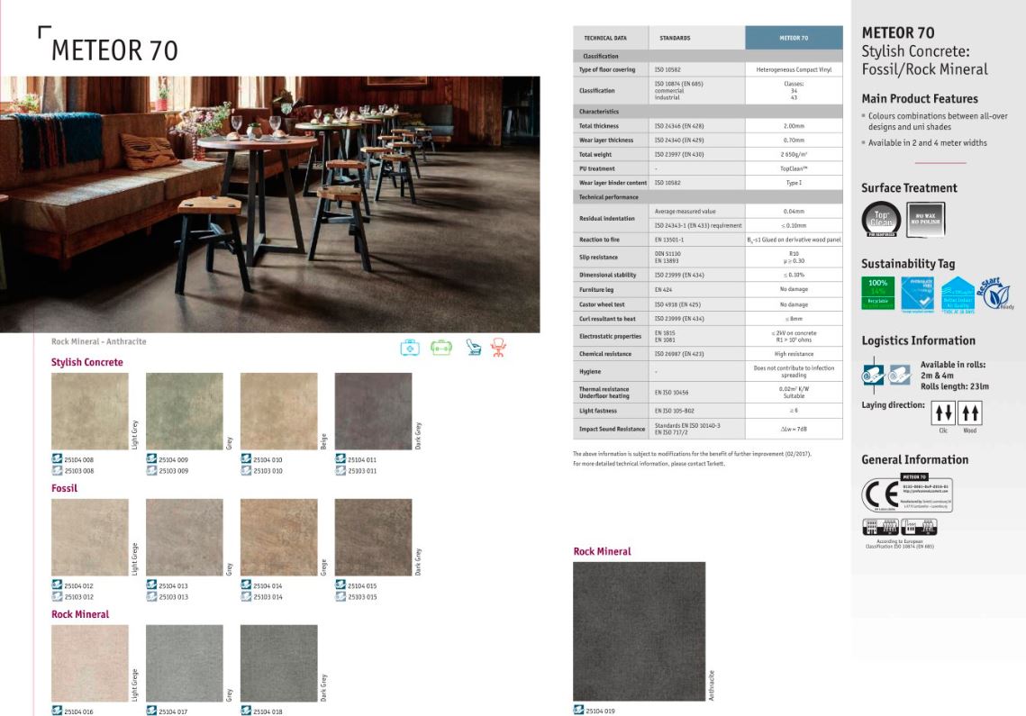Click the "Hygiene" row label
This screenshot has width=1026, height=716.
point(589,372)
